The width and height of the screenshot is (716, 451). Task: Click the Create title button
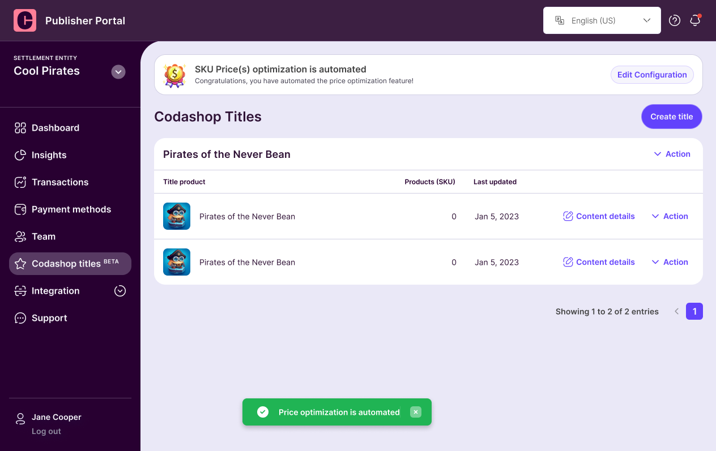tap(672, 117)
